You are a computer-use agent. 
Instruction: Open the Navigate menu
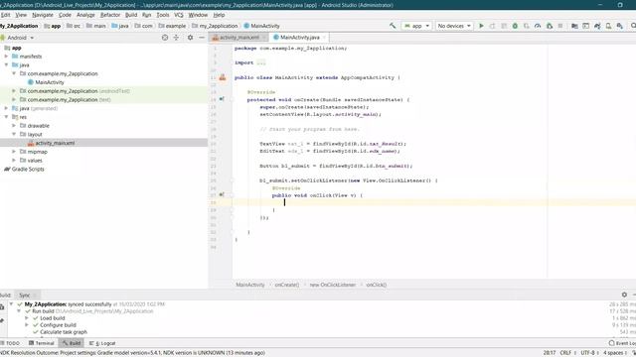point(43,15)
